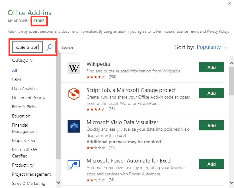
Task: Open the Microsoft Power Automate for Excel title
Action: coord(129,161)
